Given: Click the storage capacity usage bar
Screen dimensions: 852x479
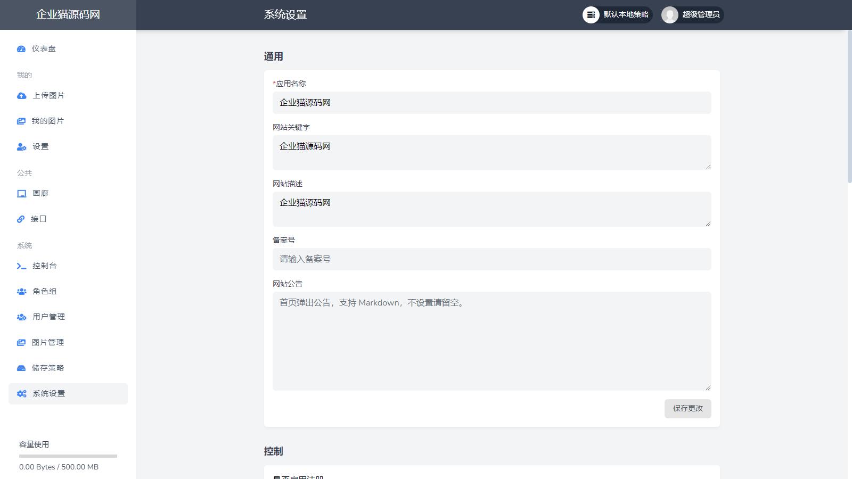Looking at the screenshot, I should point(68,456).
